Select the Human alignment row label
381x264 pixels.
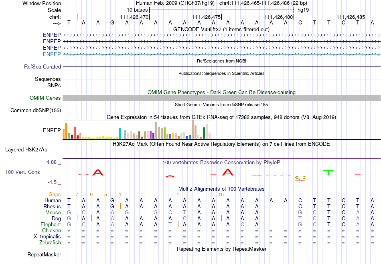pyautogui.click(x=53, y=201)
